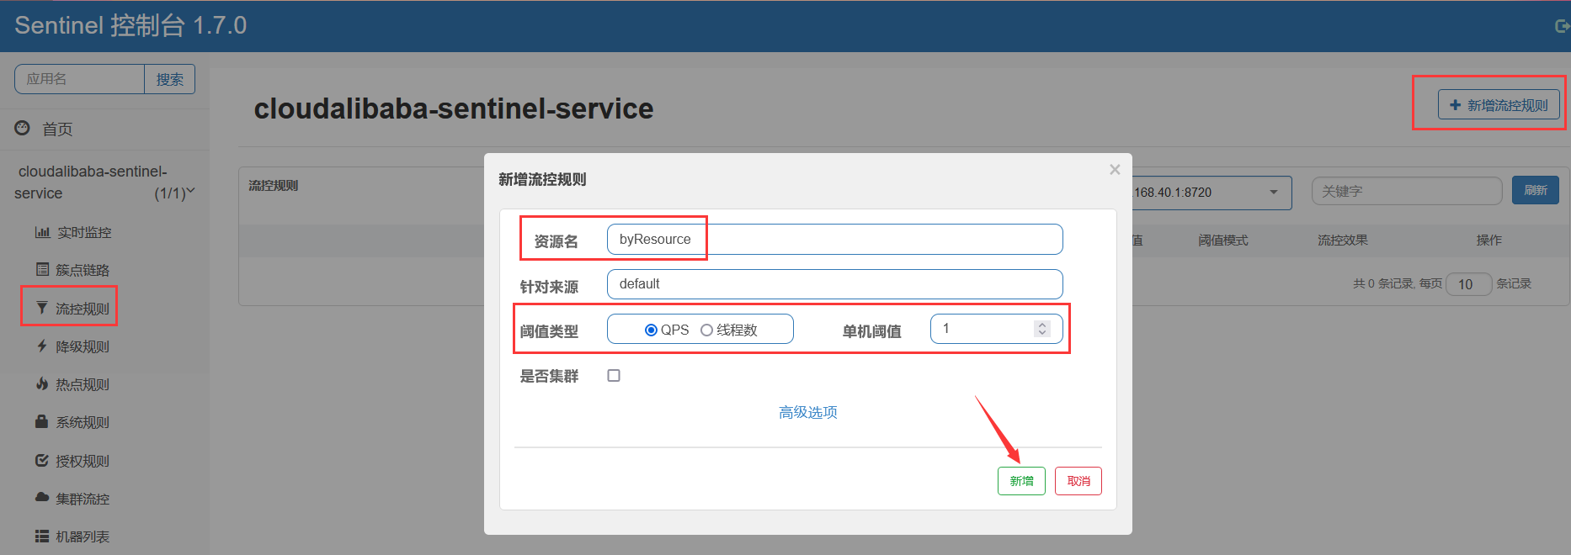1571x555 pixels.
Task: Click the green 新增 button
Action: point(1021,481)
